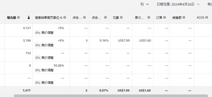Click info icon of first 点击… column
Screen dimensions: 212x97
tap(85, 17)
